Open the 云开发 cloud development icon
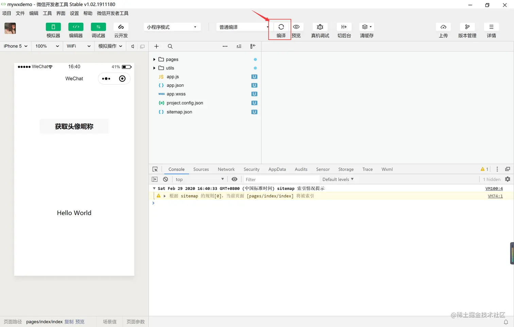 click(121, 27)
